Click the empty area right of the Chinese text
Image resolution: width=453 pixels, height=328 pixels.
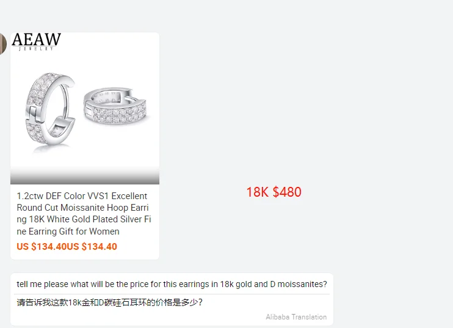(x=266, y=302)
